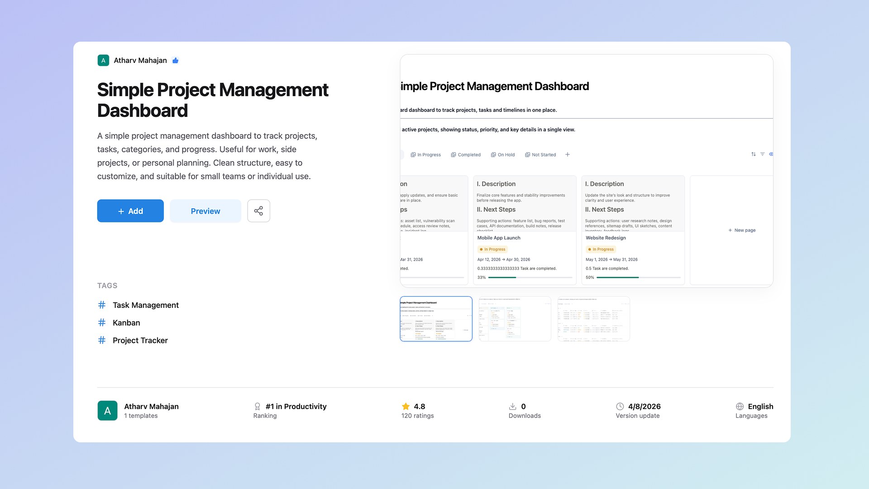Click the ranking ribbon icon
This screenshot has height=489, width=869.
[257, 407]
